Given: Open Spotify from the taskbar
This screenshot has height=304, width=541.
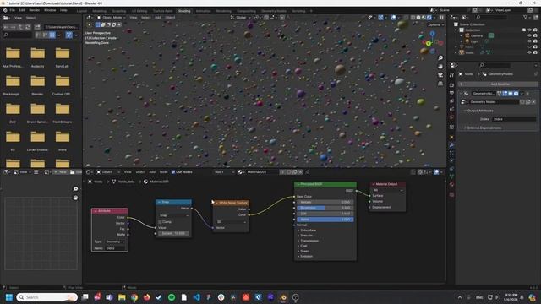Looking at the screenshot, I should (x=172, y=297).
